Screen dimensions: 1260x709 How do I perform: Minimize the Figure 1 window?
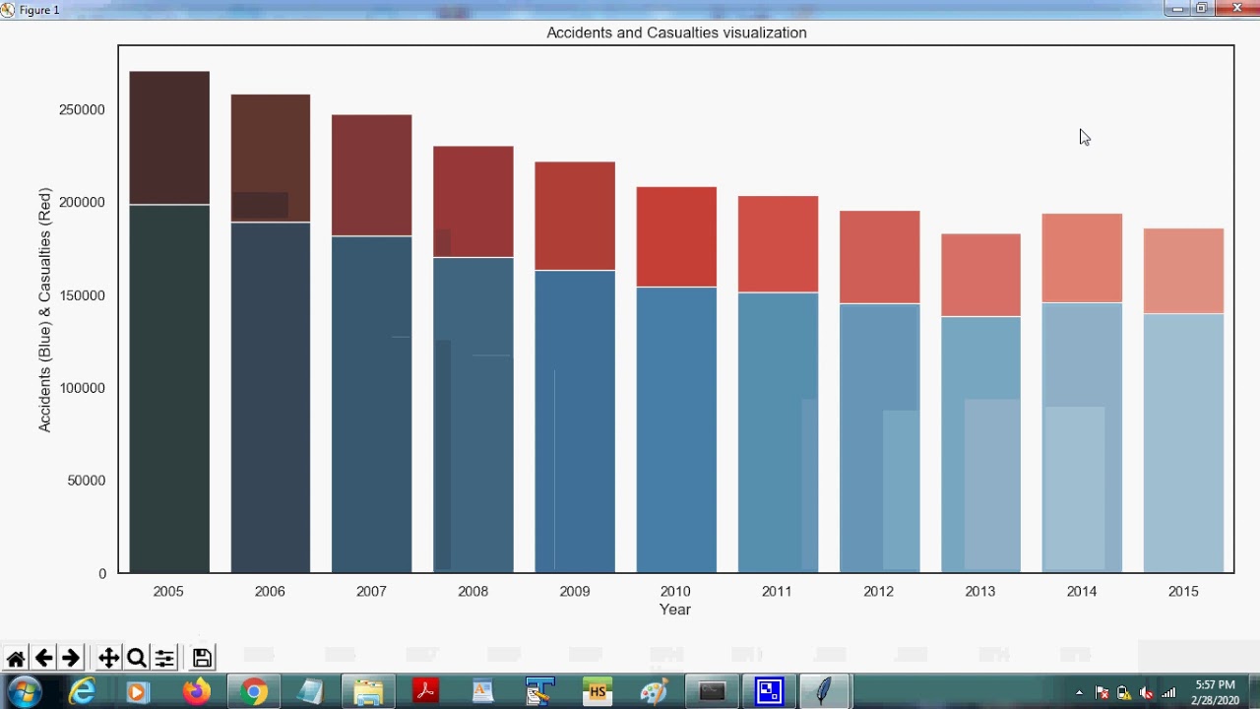[1177, 8]
